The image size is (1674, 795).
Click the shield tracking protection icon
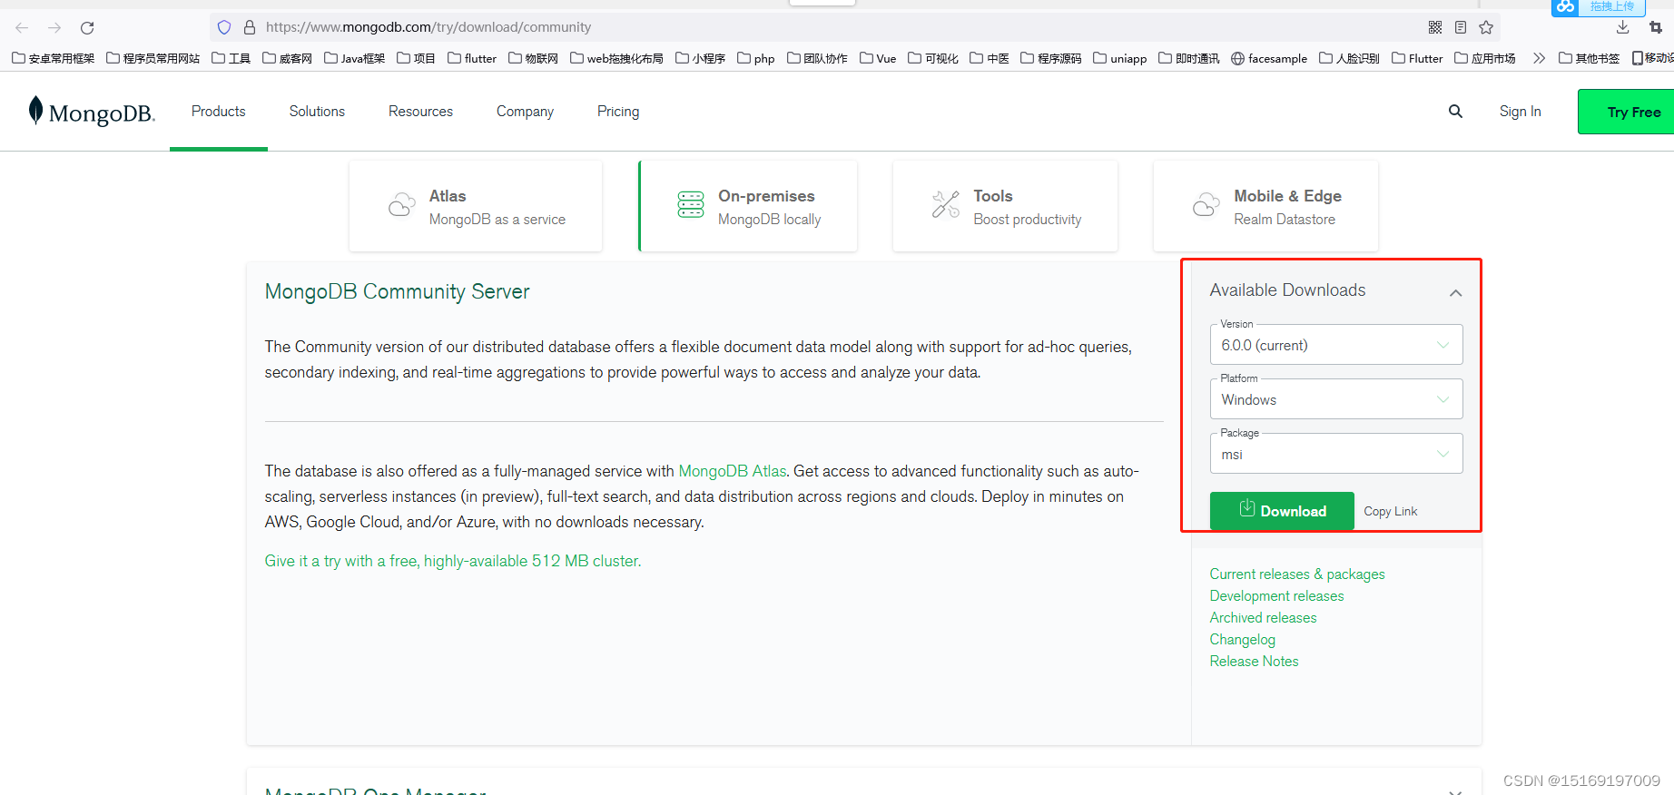(224, 27)
